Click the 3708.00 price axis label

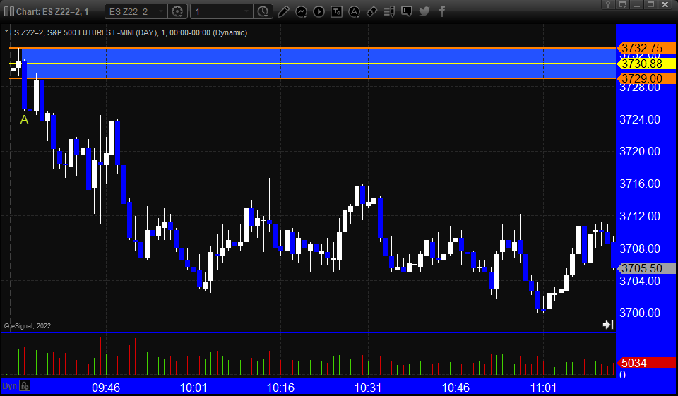640,248
